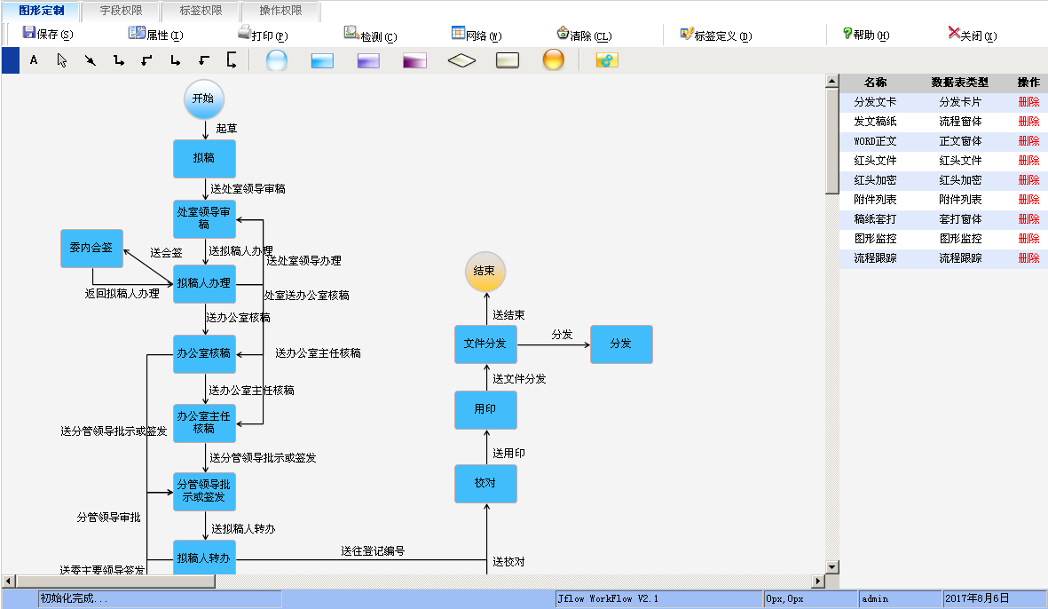Switch to the 字段权限 tab
Viewport: 1048px width, 609px height.
pos(122,12)
